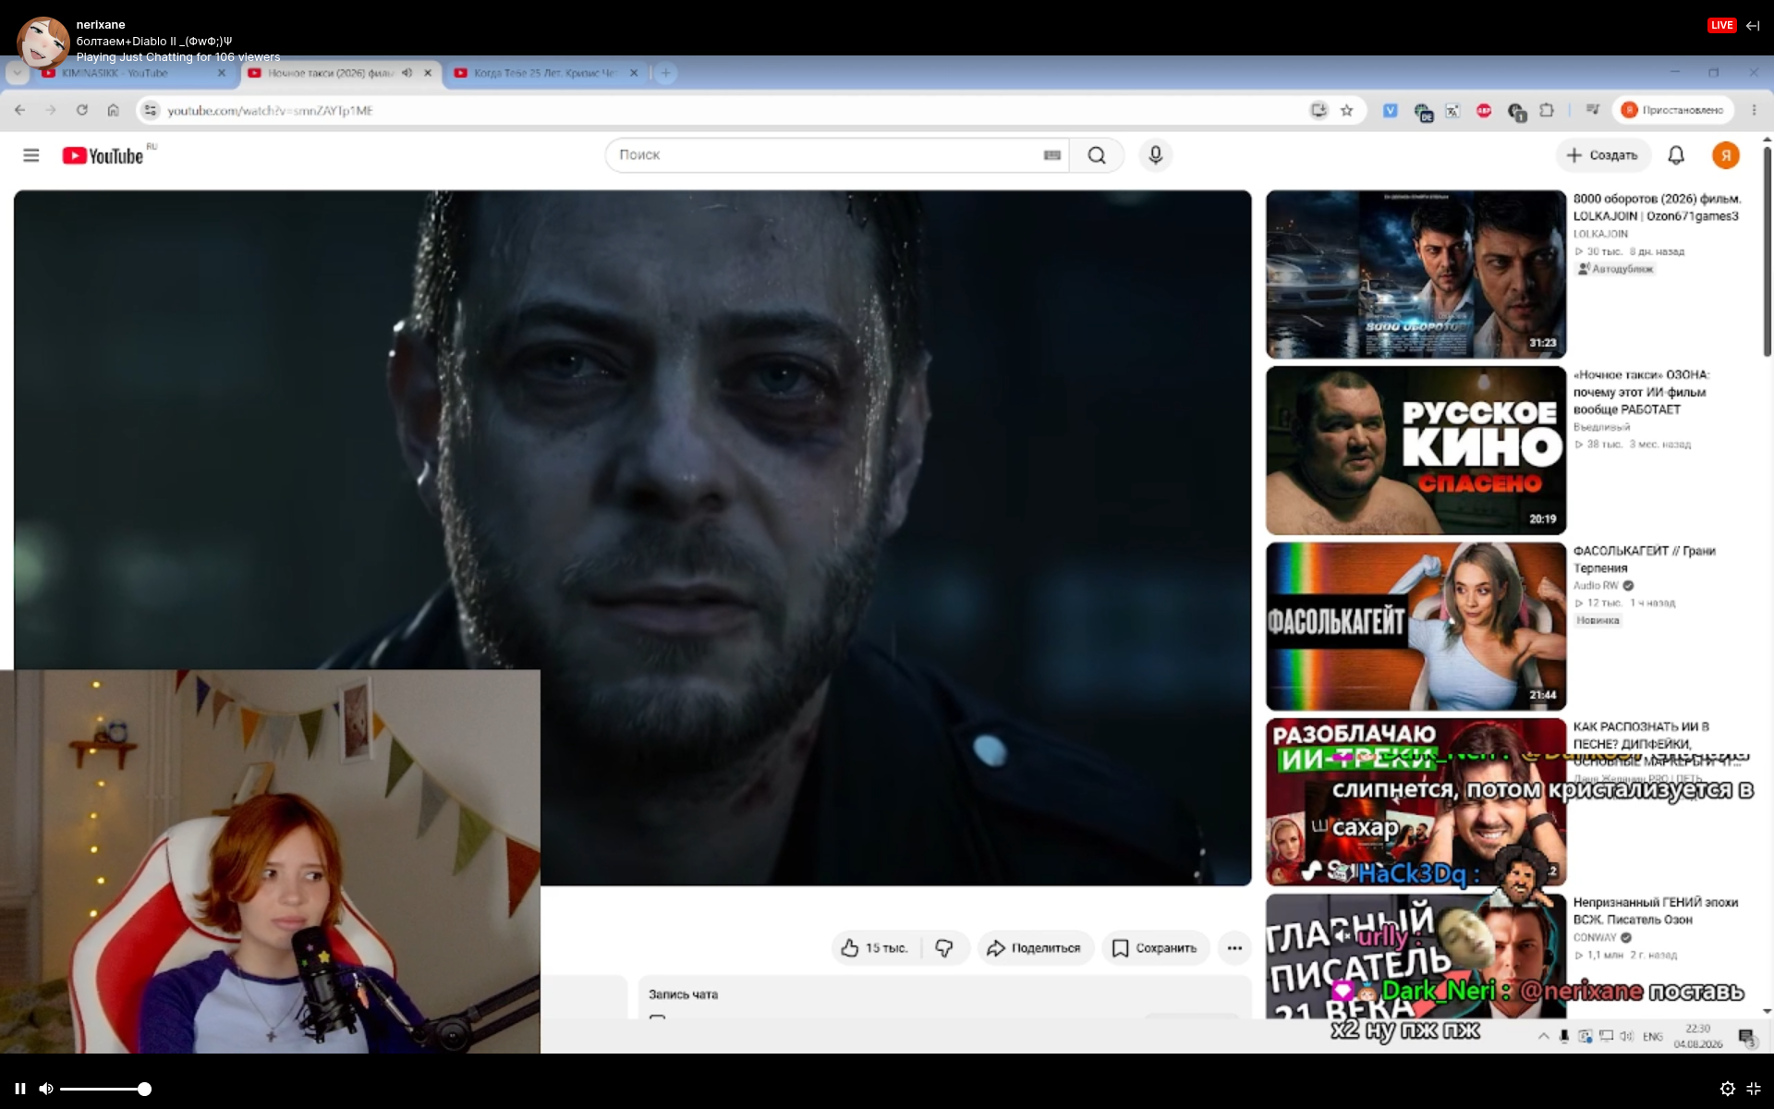Screen dimensions: 1774x1109
Task: Click the page scrollbar on the right
Action: 1767,250
